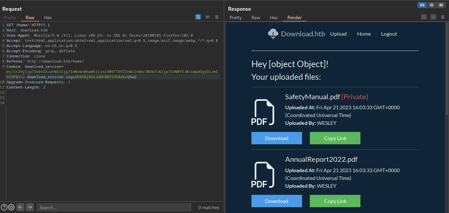This screenshot has width=449, height=213.
Task: Copy Link for AnnualReport2022.pdf
Action: [x=335, y=201]
